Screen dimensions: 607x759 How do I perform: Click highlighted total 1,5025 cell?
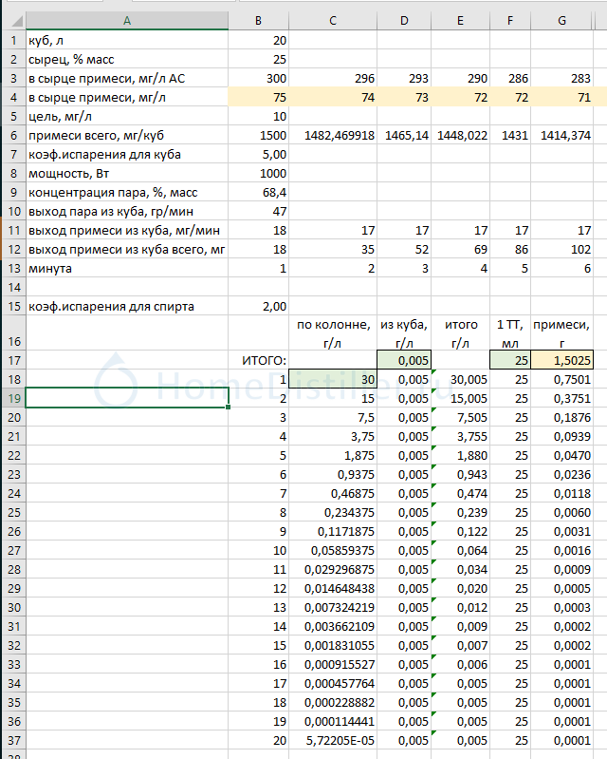click(561, 360)
